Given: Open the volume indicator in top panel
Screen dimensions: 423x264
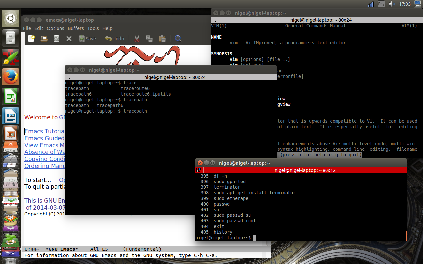Looking at the screenshot, I should click(x=392, y=4).
